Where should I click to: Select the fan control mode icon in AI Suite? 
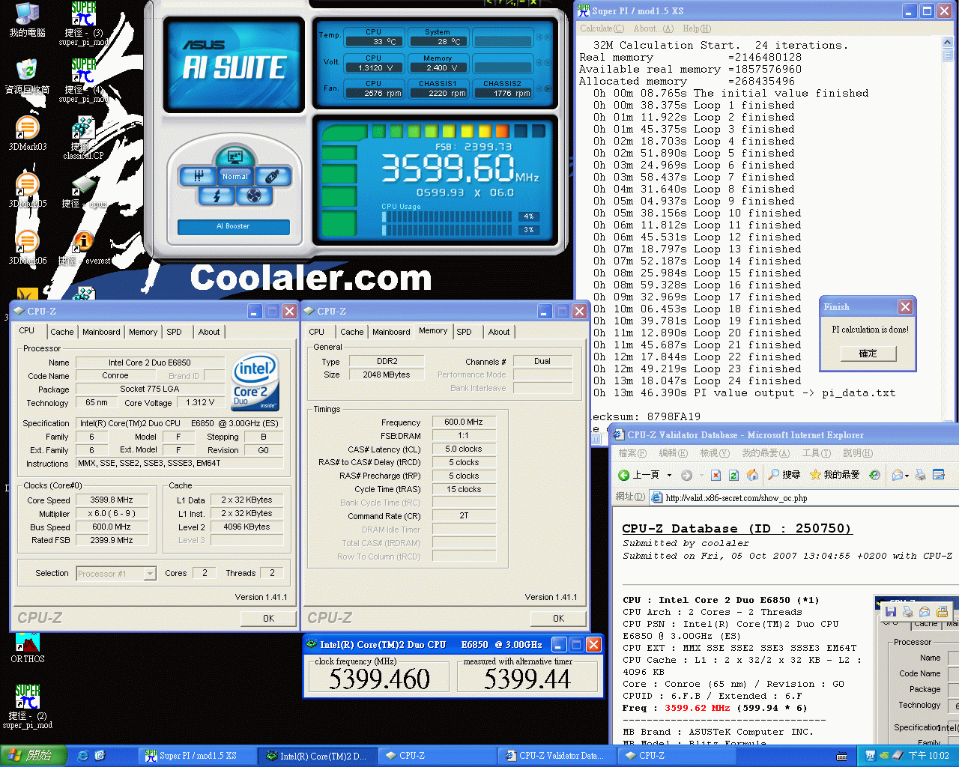(255, 196)
